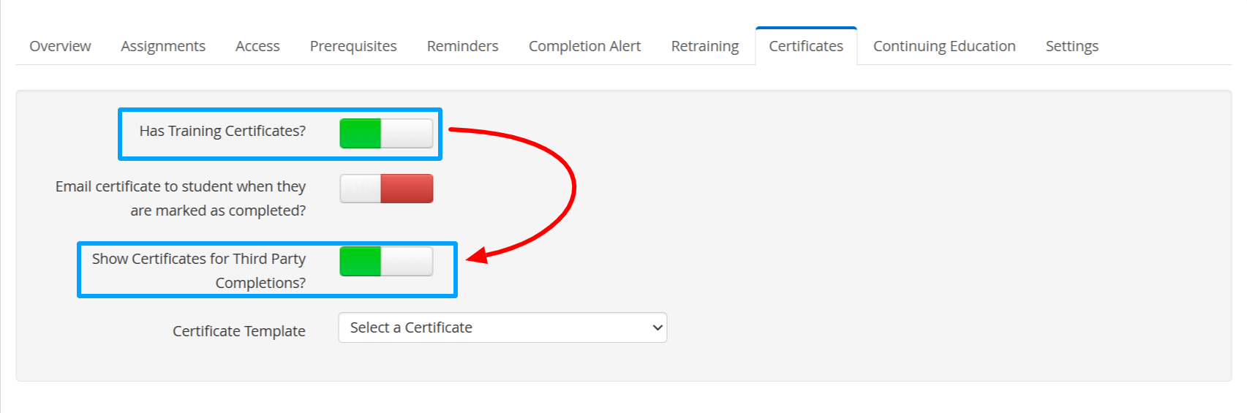The height and width of the screenshot is (413, 1247).
Task: Go to Continuing Education tab
Action: click(x=944, y=46)
